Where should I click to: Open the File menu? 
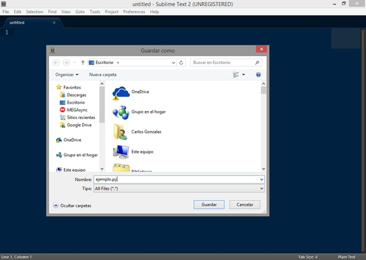(6, 12)
